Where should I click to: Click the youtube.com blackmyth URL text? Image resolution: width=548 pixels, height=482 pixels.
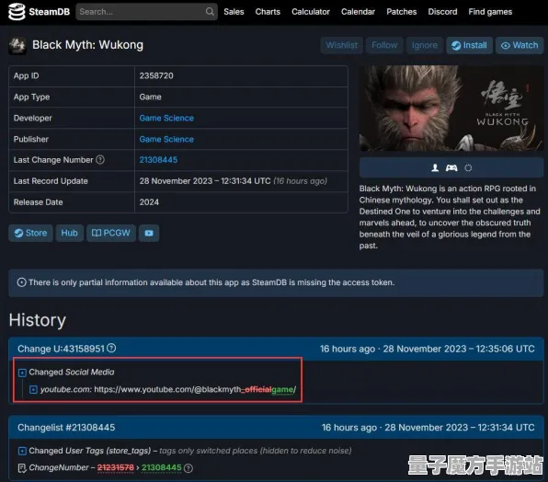click(195, 389)
